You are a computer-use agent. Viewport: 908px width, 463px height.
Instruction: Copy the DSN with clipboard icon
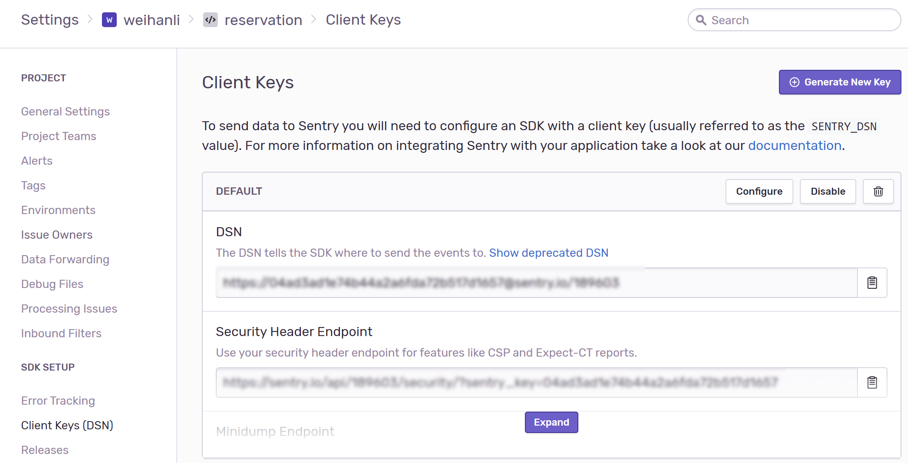coord(872,283)
